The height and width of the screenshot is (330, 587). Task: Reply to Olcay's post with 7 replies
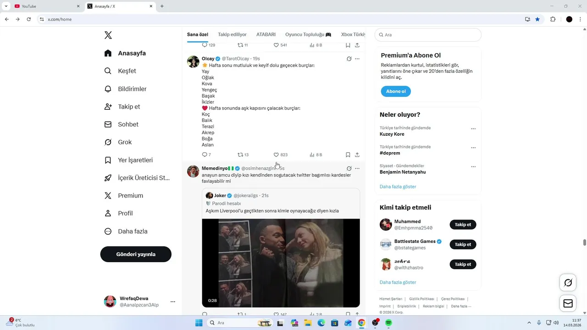(x=206, y=155)
